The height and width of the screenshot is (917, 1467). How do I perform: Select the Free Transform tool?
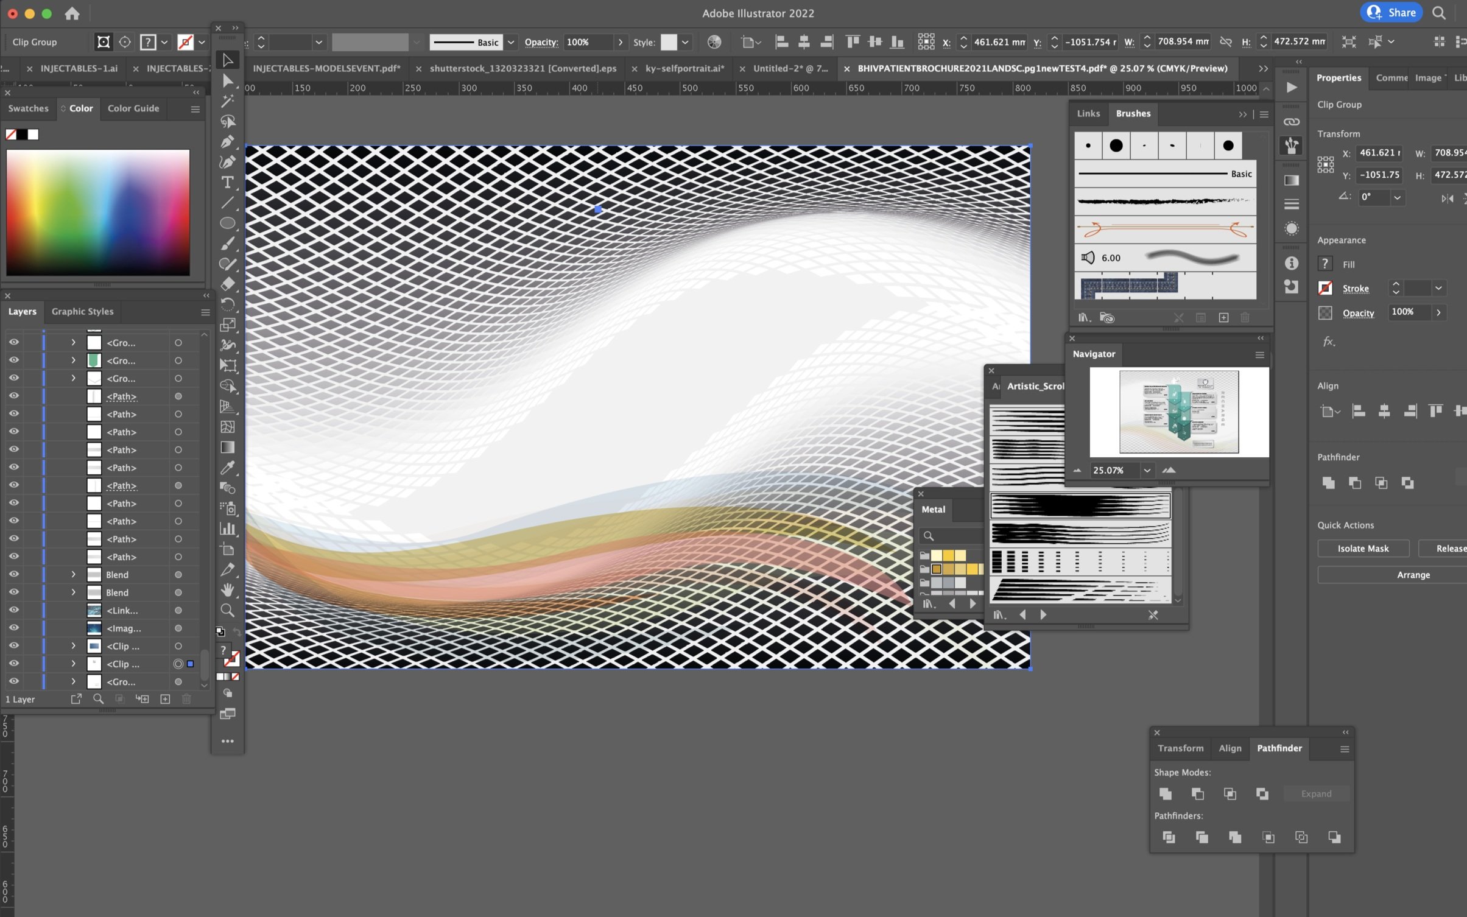click(x=227, y=365)
